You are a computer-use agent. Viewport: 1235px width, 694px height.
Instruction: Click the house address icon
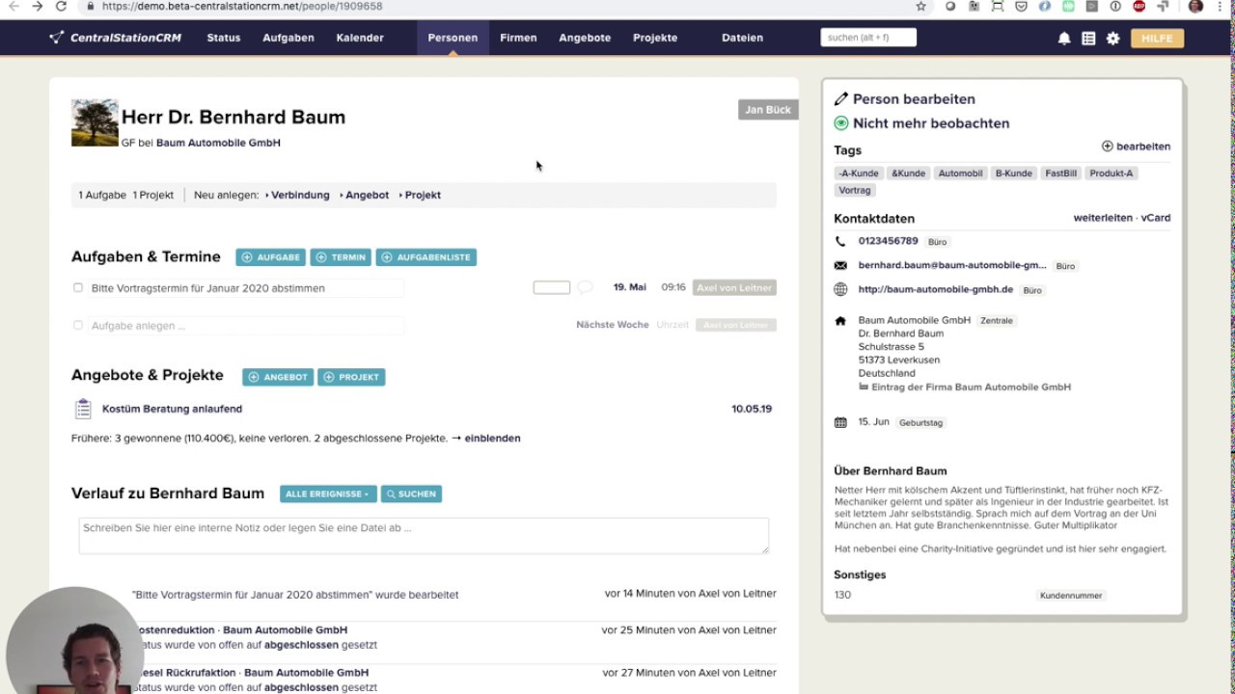[840, 321]
